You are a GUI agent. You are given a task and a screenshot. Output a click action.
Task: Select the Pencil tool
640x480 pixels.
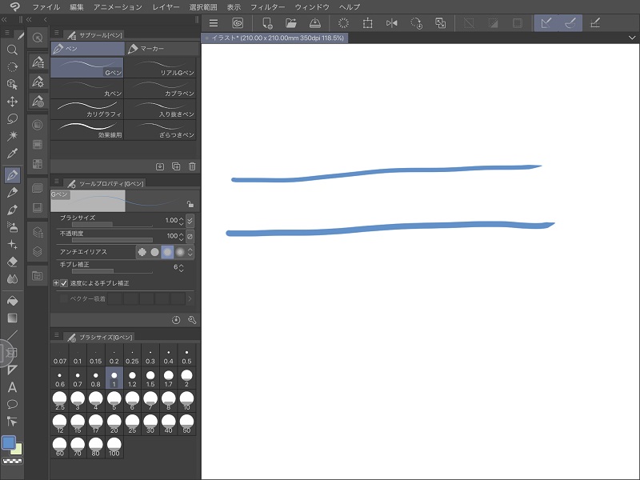click(12, 192)
